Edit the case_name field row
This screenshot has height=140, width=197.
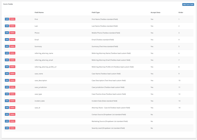click(x=7, y=74)
